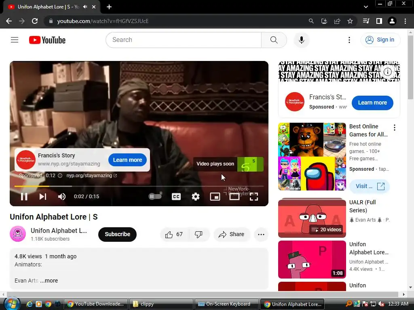This screenshot has height=310, width=414.
Task: Open more actions ellipsis below the video
Action: [261, 235]
